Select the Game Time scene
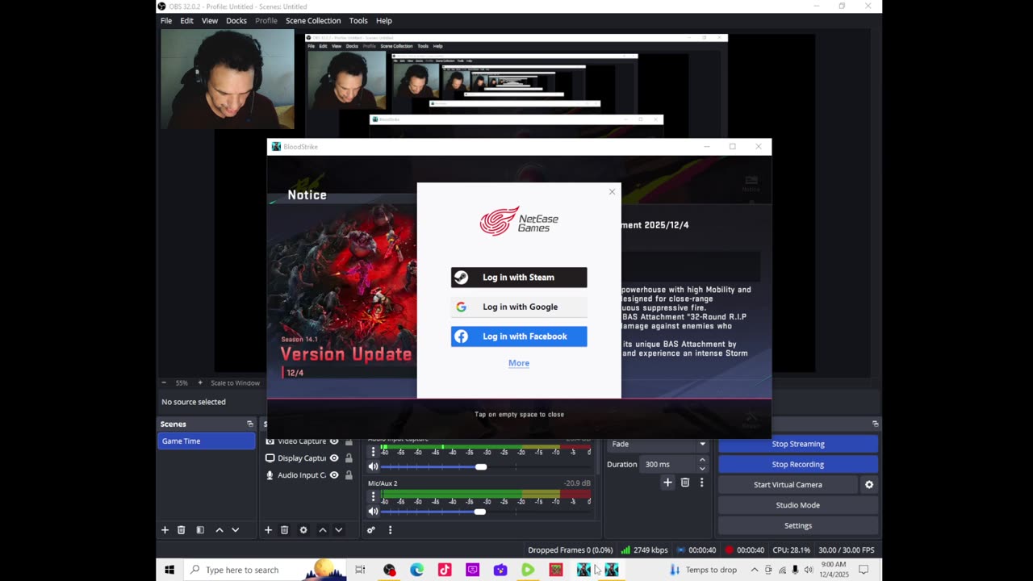This screenshot has width=1033, height=581. point(207,441)
